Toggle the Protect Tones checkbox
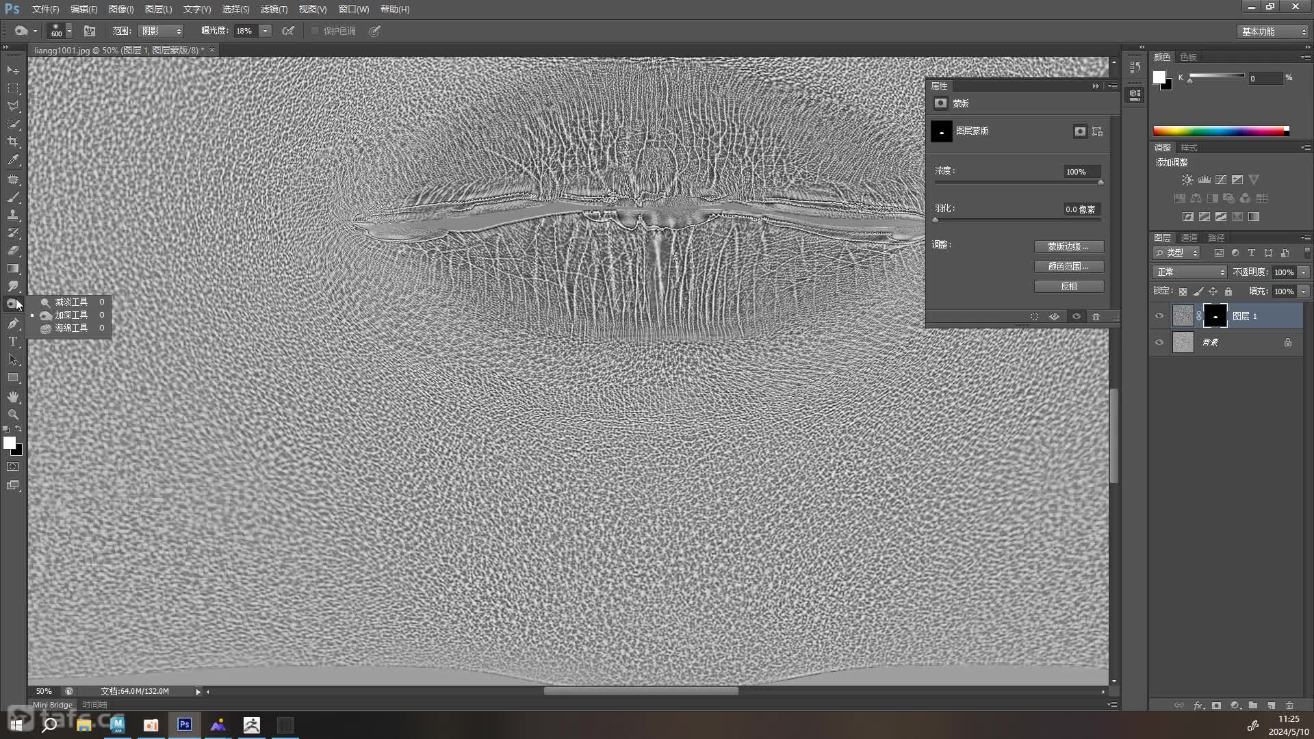1314x739 pixels. click(315, 31)
